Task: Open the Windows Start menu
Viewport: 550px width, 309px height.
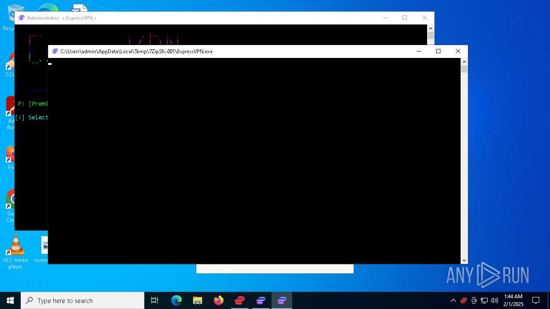Action: (x=10, y=300)
